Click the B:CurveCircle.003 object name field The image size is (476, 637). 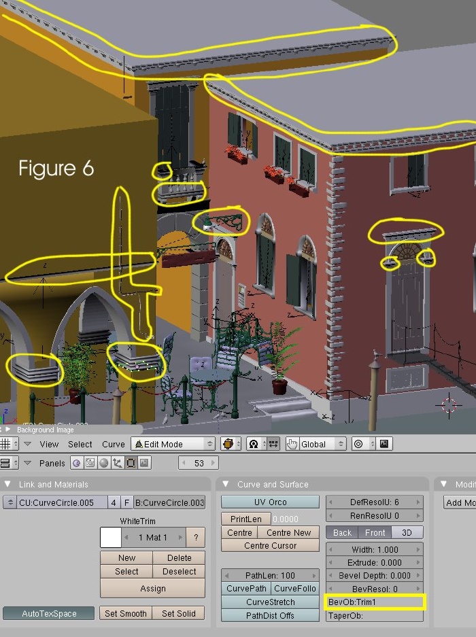click(x=169, y=502)
